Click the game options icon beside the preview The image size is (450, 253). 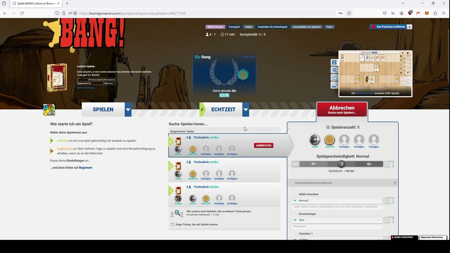pos(334,62)
